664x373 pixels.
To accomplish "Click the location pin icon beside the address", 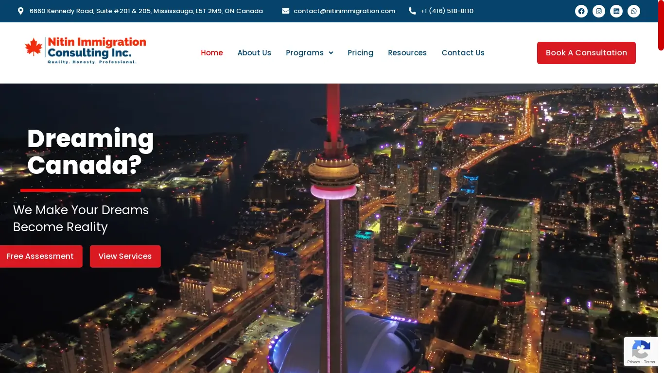I will click(20, 11).
